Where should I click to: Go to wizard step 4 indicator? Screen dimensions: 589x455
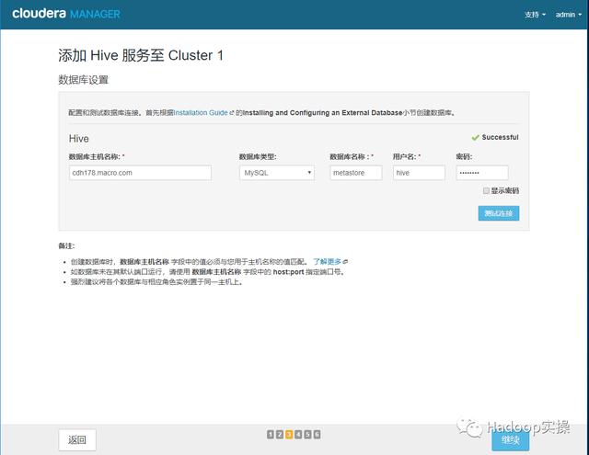298,435
